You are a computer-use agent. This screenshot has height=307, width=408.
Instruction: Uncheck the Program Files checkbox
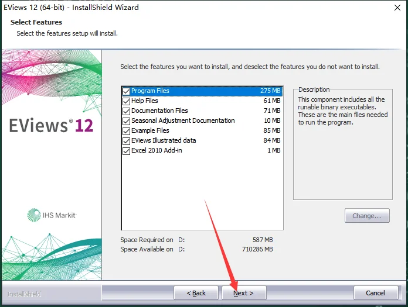click(x=126, y=91)
